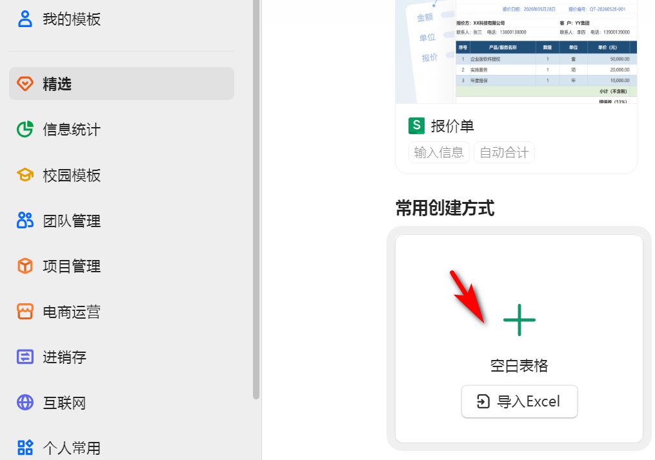The width and height of the screenshot is (655, 460).
Task: Click the 个人常用 grid icon
Action: (25, 448)
